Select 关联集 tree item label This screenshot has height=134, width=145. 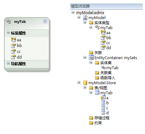click(106, 73)
